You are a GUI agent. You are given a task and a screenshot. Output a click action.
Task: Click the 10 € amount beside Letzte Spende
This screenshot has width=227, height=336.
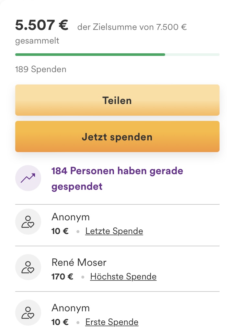click(60, 231)
